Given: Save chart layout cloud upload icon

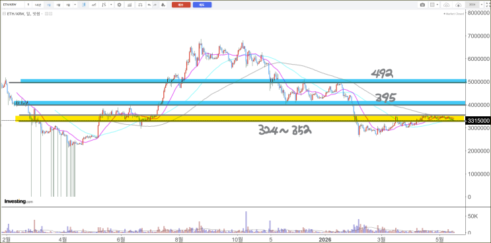Looking at the screenshot, I should point(459,5).
